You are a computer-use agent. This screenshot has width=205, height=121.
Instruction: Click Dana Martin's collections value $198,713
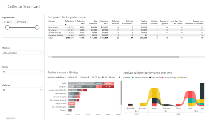point(70,27)
